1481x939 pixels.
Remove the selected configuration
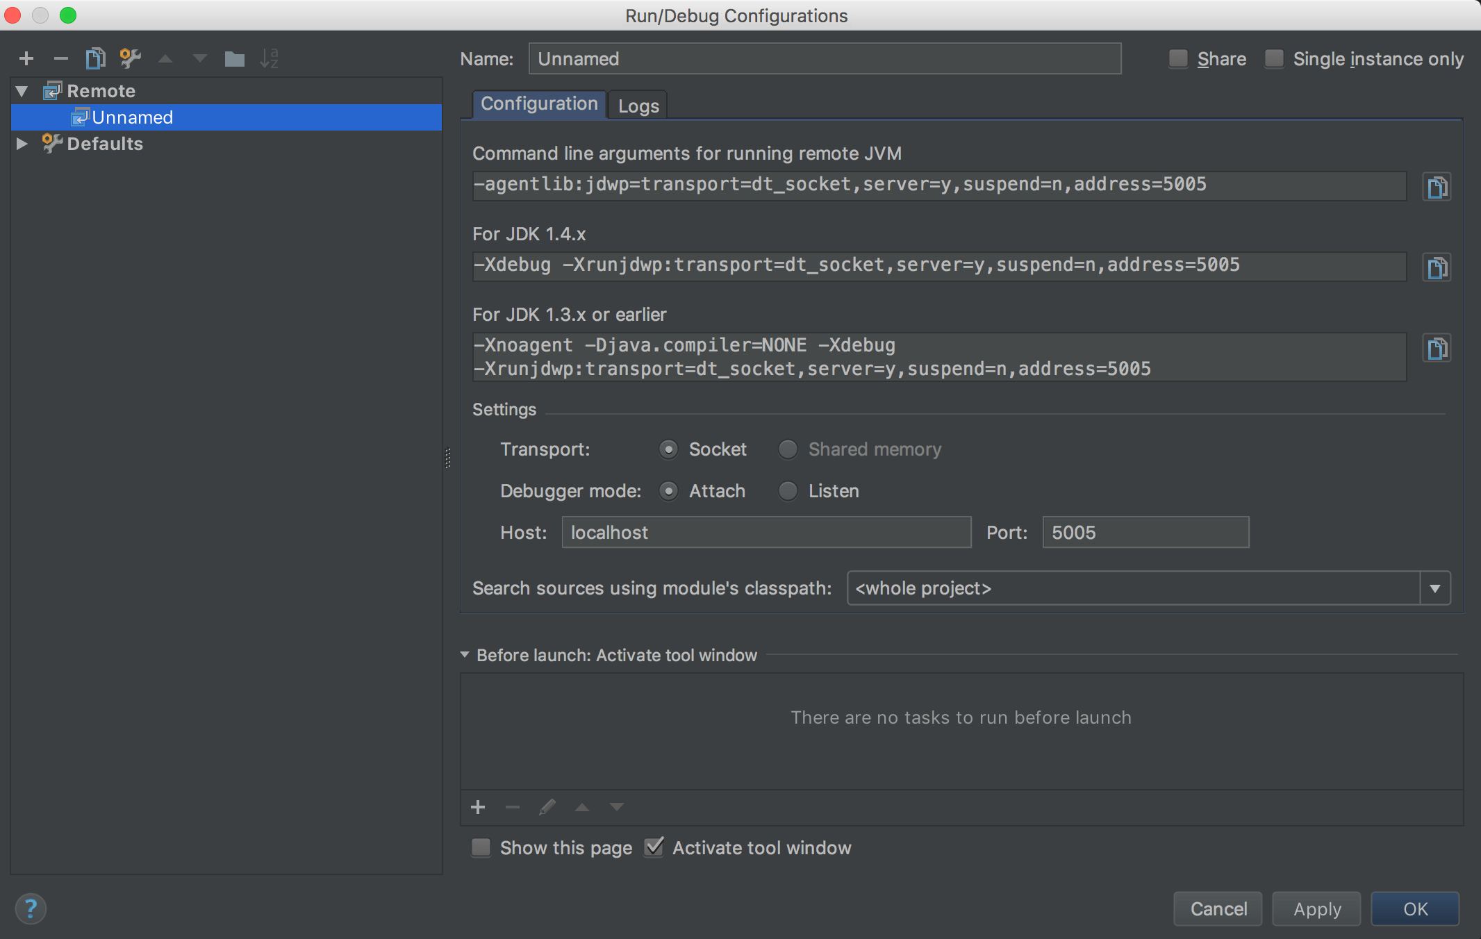point(61,58)
